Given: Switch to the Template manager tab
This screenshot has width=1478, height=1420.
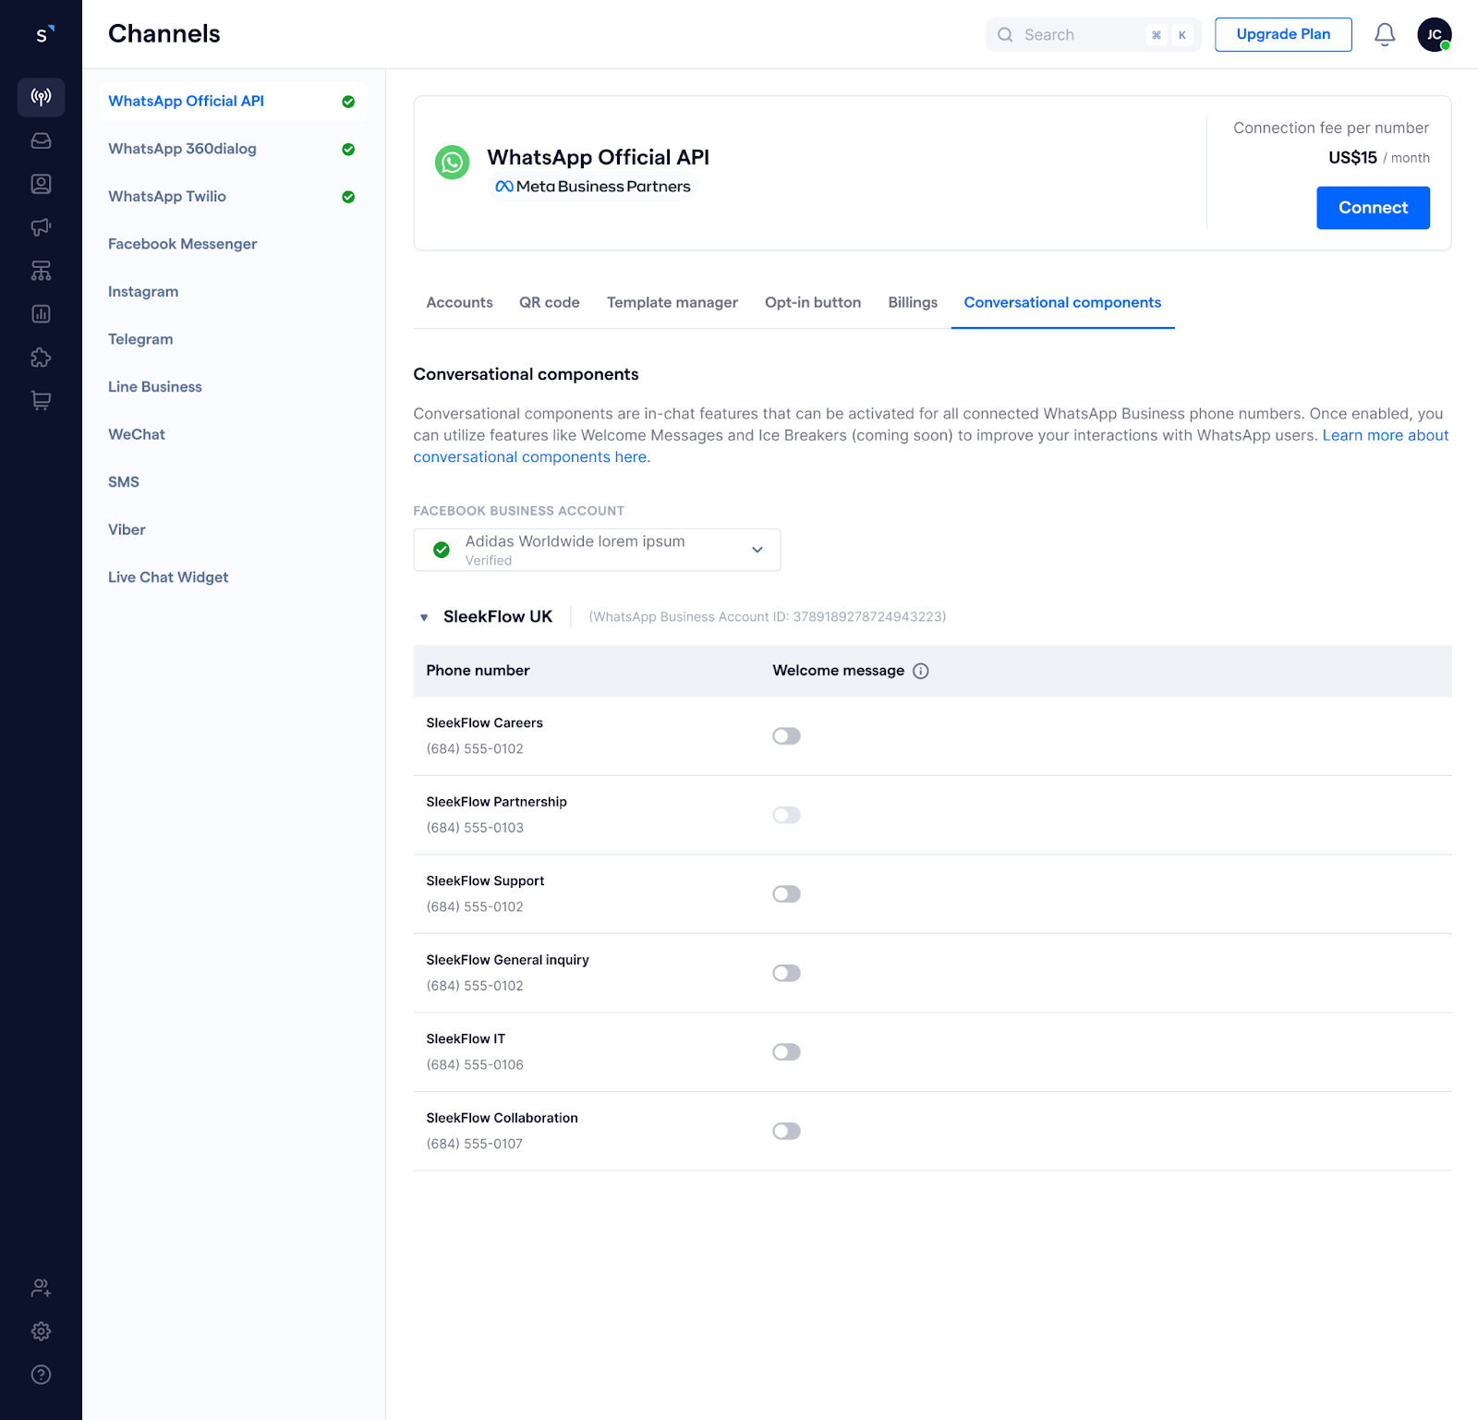Looking at the screenshot, I should [672, 302].
